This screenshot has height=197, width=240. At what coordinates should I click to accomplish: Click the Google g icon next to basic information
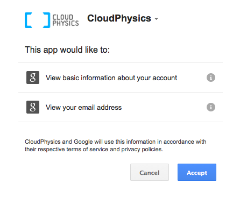tap(33, 78)
